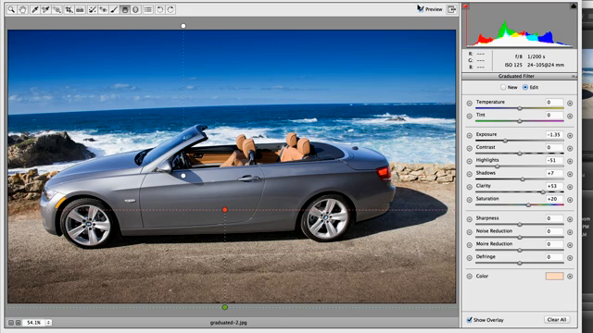
Task: Click plus icon beside Exposure
Action: (x=570, y=135)
